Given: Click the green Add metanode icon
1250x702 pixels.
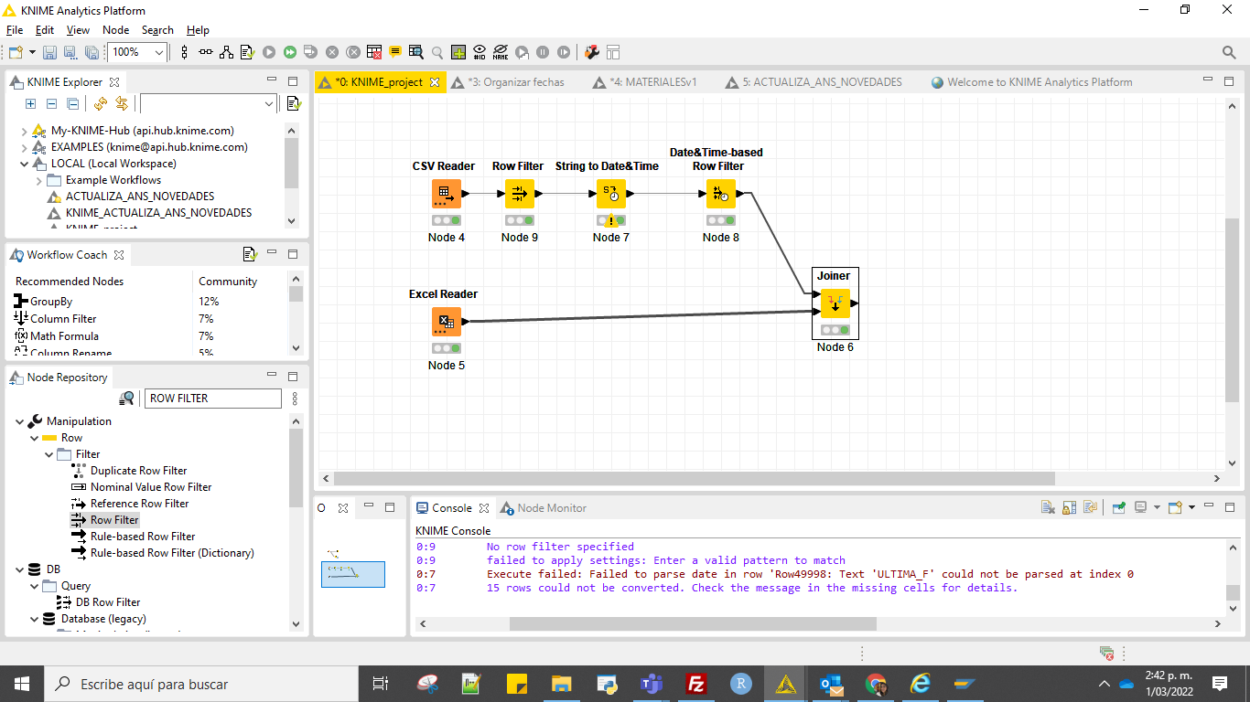Looking at the screenshot, I should [458, 53].
